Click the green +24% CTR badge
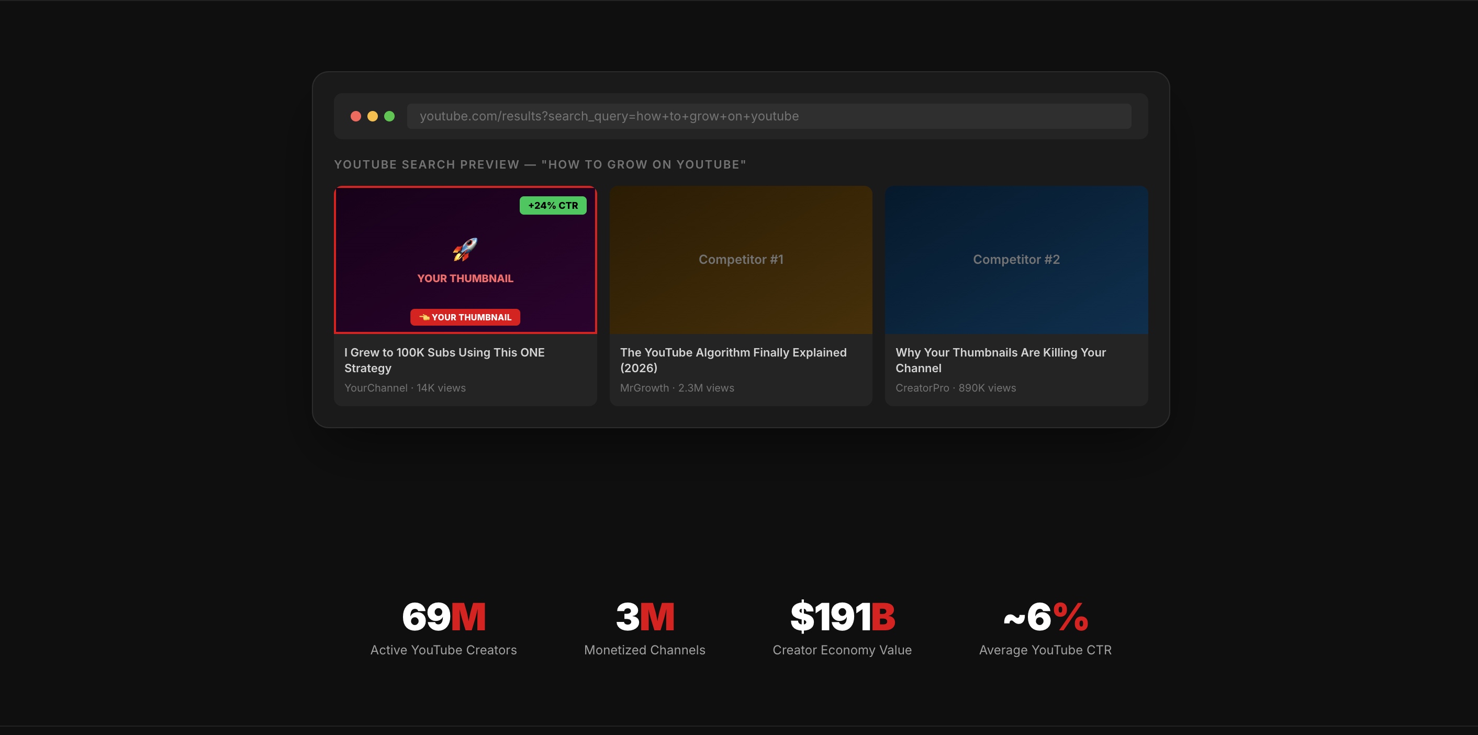Screen dimensions: 1478x735 [x=553, y=205]
